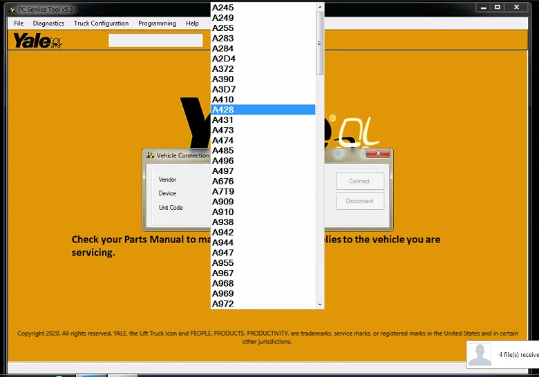Click the PC Service Tool title bar icon
This screenshot has height=377, width=539.
[12, 9]
